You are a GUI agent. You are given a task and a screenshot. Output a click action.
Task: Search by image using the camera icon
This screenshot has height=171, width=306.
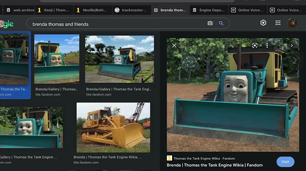tap(210, 23)
